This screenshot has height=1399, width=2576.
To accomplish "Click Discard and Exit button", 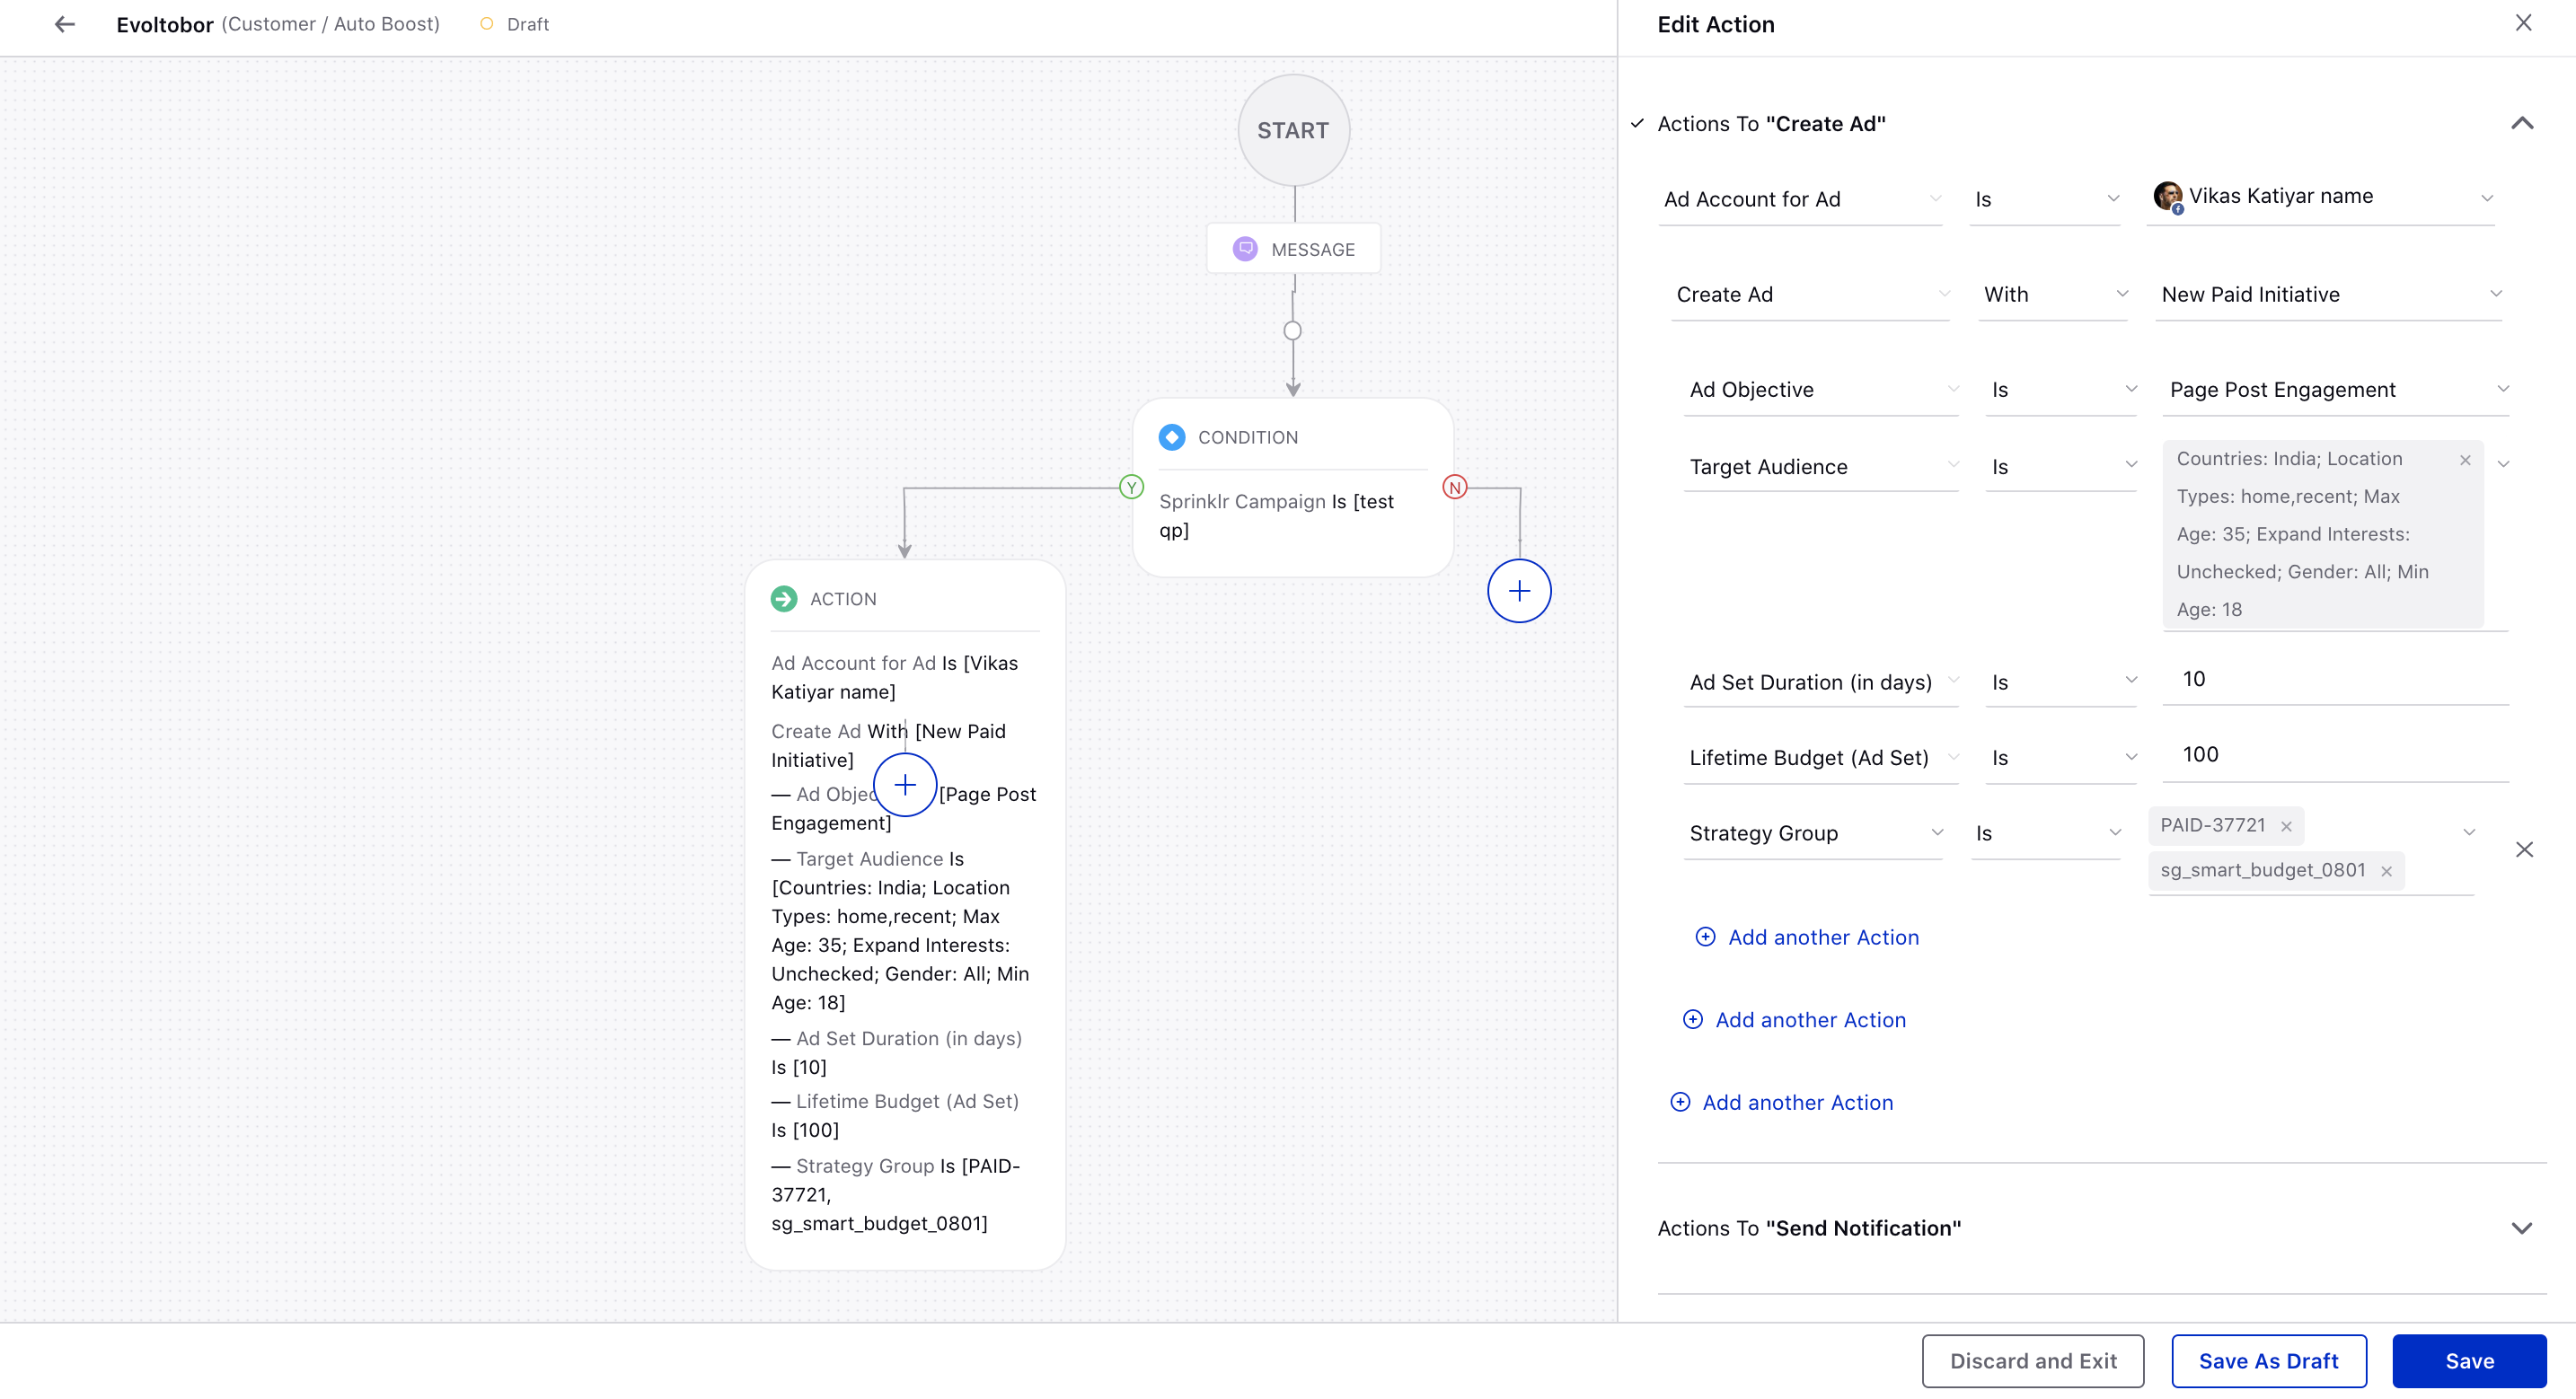I will tap(2033, 1361).
